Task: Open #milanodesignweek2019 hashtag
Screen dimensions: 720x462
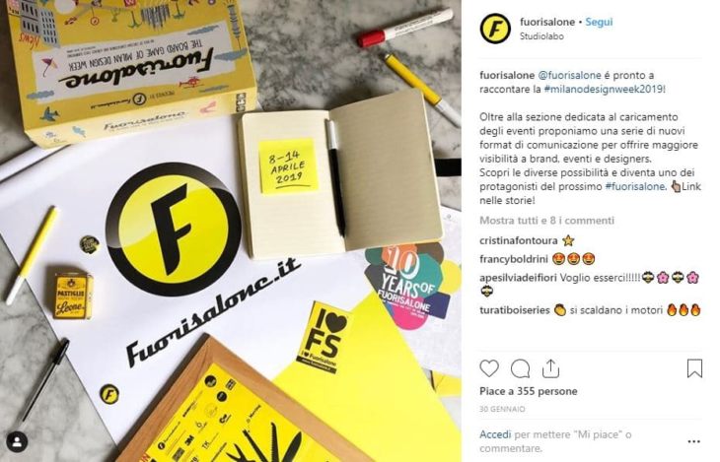Action: (x=604, y=89)
